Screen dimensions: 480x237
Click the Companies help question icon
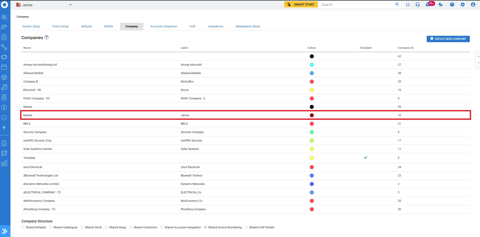(x=46, y=37)
